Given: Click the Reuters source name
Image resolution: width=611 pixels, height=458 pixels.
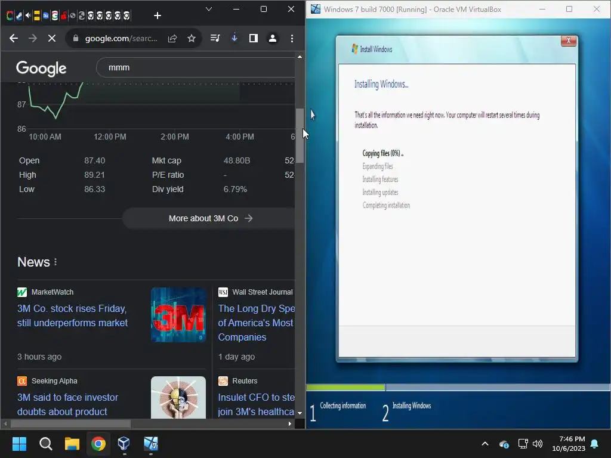Looking at the screenshot, I should (x=245, y=381).
